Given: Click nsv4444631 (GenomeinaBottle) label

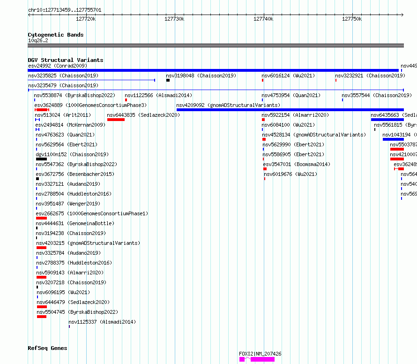Looking at the screenshot, I should (75, 223).
